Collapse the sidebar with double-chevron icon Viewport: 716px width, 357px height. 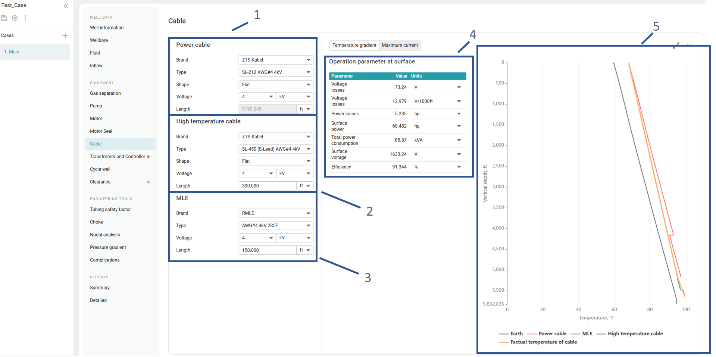click(66, 6)
